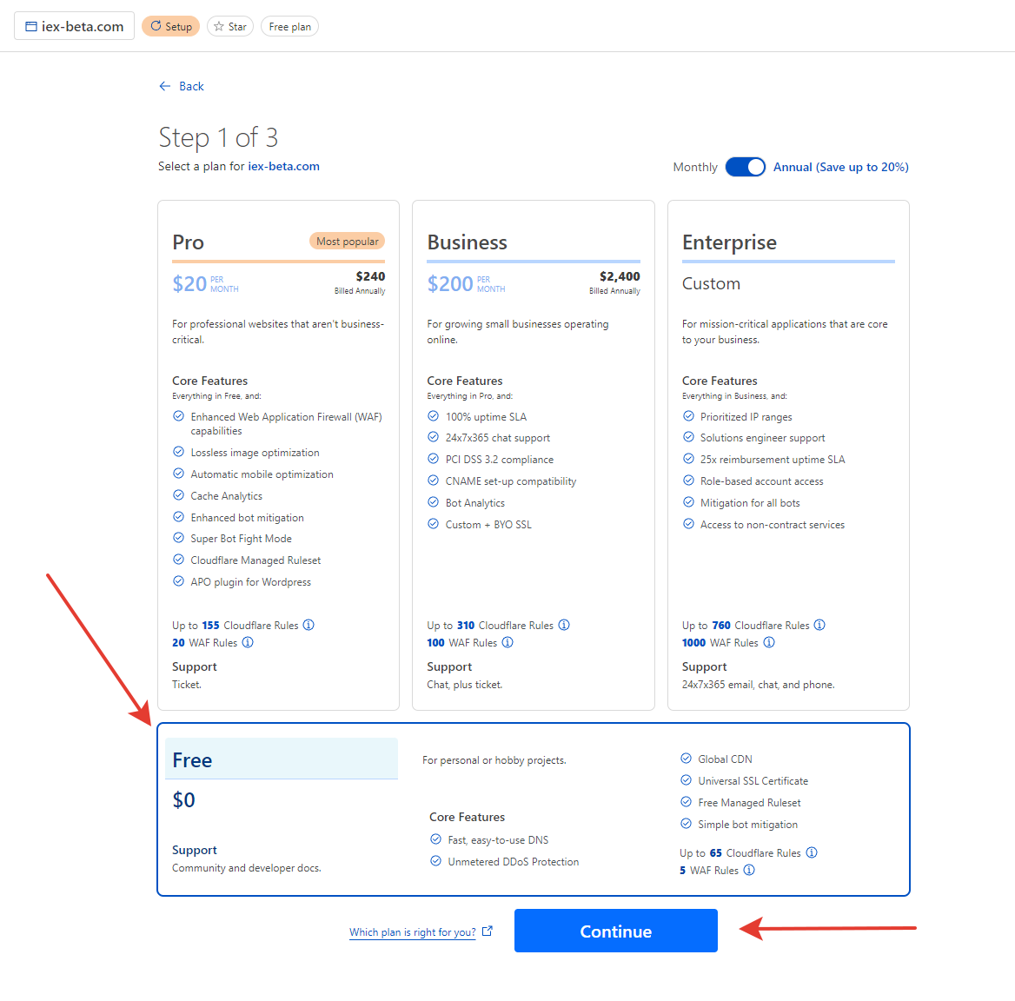Click info icon beside Pro Cloudflare Rules
This screenshot has width=1015, height=1001.
point(308,625)
